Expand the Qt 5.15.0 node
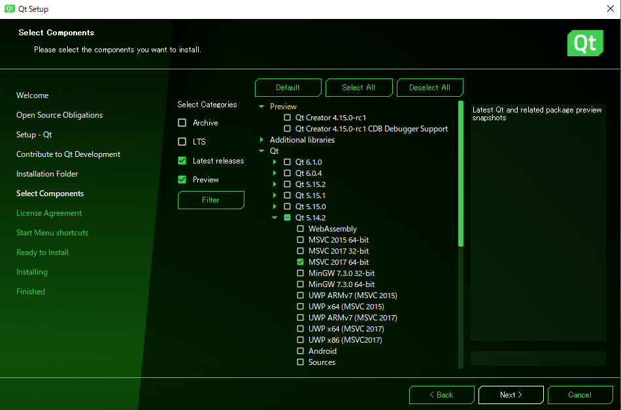 click(275, 207)
